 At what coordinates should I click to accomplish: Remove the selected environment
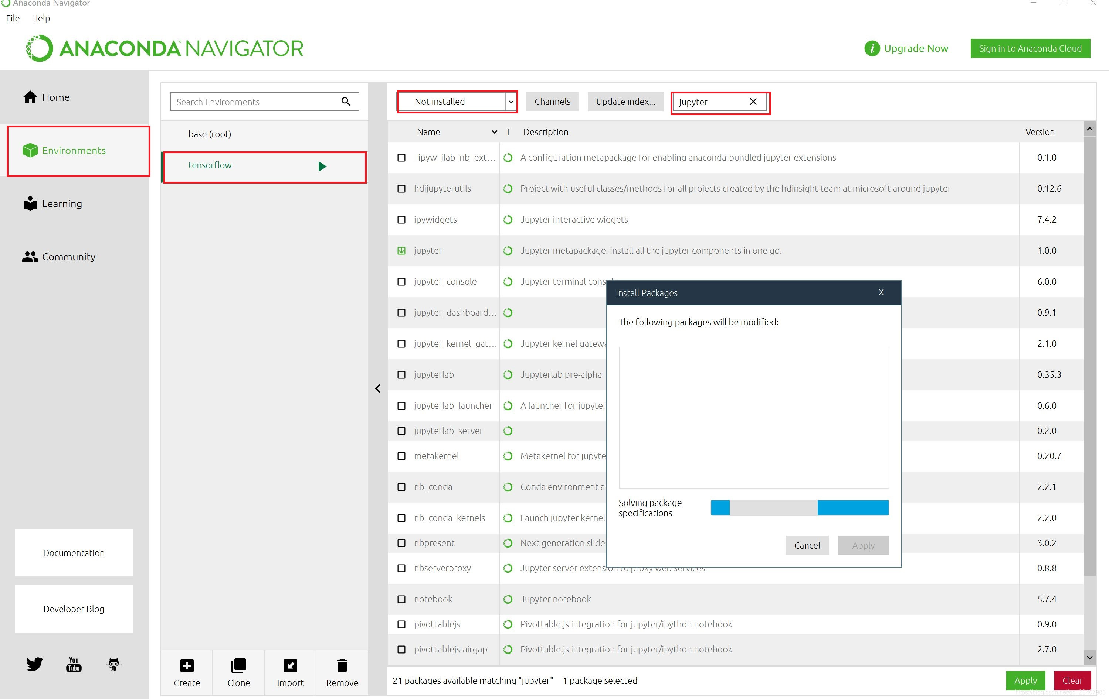342,672
